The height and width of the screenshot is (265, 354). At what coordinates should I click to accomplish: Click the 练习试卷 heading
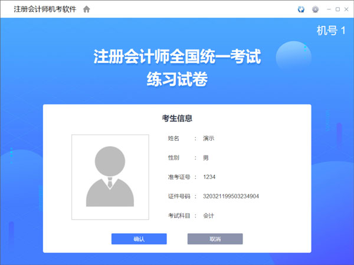(177, 79)
